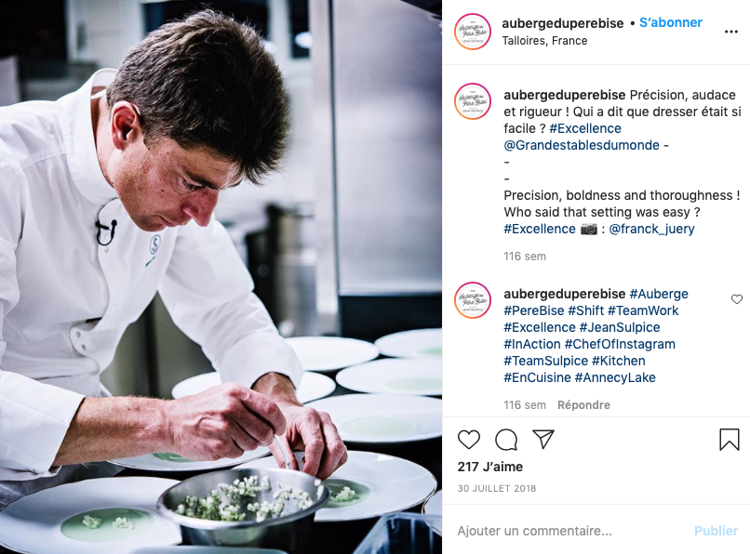The width and height of the screenshot is (750, 554).
Task: Reply to comment with Répondre
Action: (x=583, y=405)
